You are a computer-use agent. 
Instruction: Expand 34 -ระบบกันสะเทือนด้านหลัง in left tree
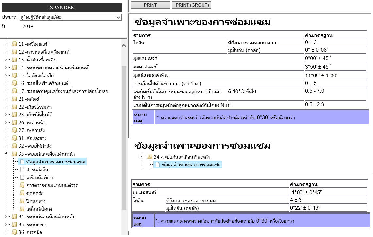(6, 217)
